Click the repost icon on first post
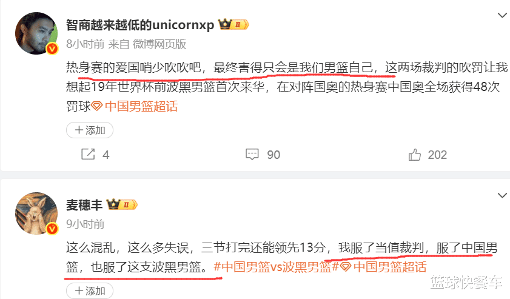 [88, 154]
